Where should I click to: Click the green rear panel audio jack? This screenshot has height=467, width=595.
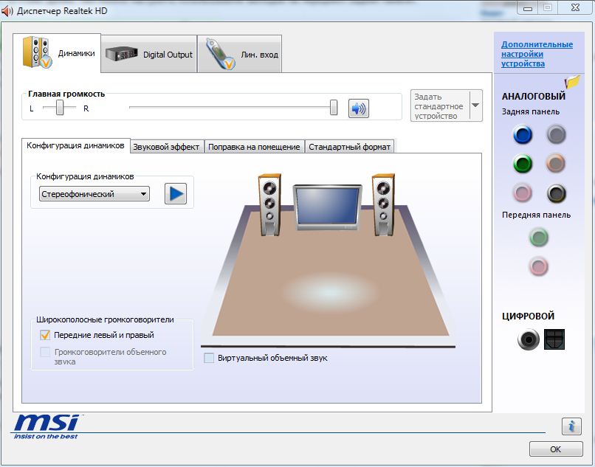(x=523, y=164)
